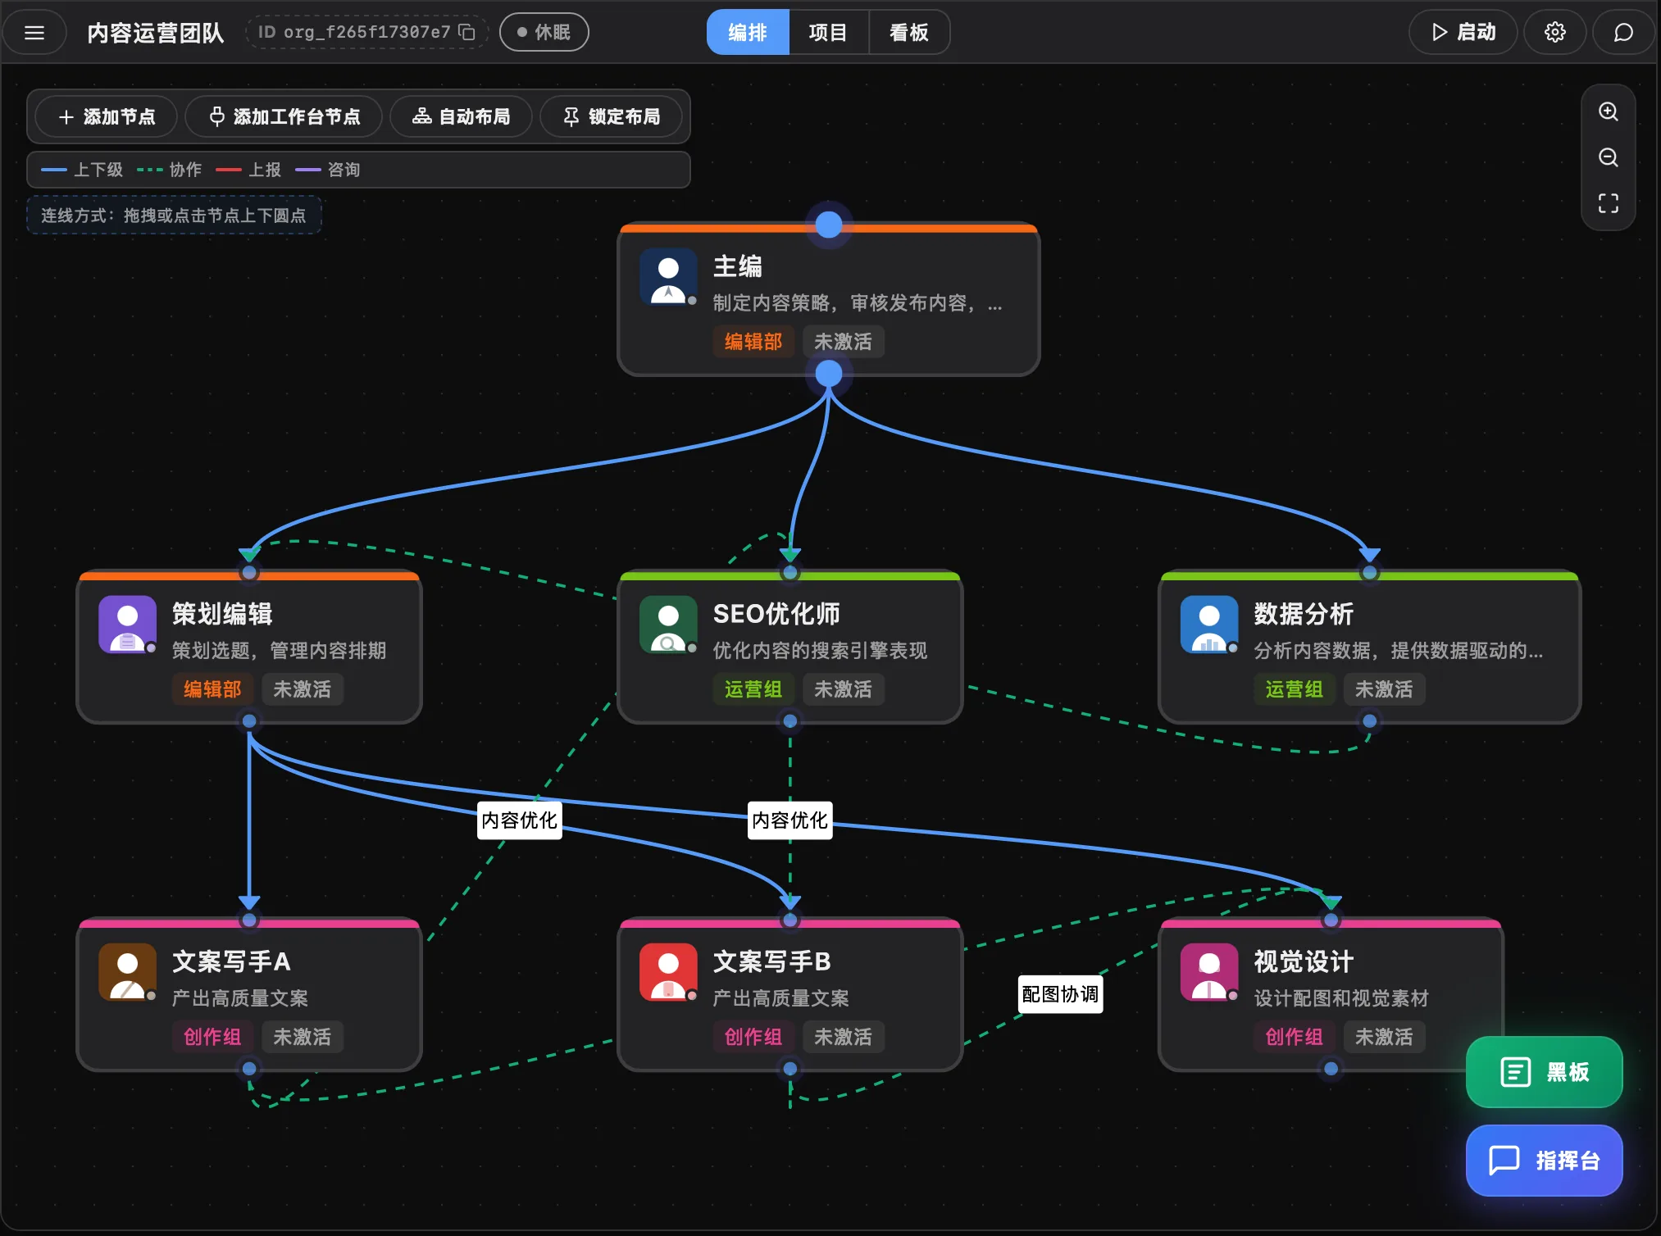Click the 休眠 status badge

point(544,32)
